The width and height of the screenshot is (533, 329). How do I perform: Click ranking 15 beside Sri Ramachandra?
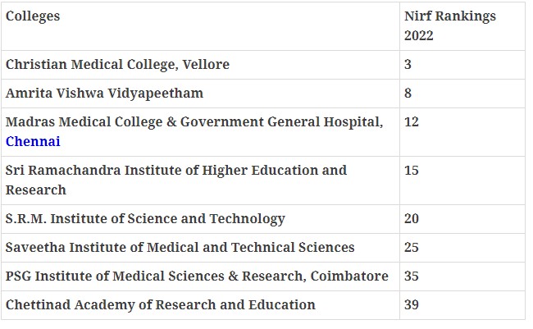(x=412, y=170)
